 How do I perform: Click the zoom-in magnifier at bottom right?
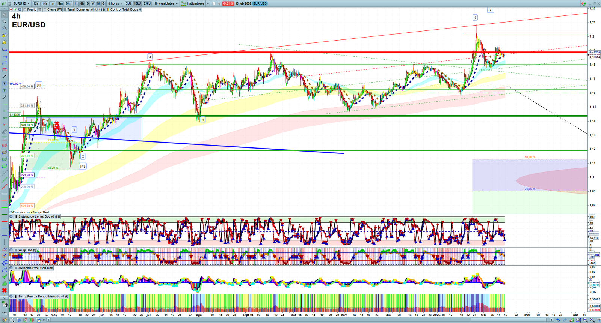pyautogui.click(x=592, y=320)
